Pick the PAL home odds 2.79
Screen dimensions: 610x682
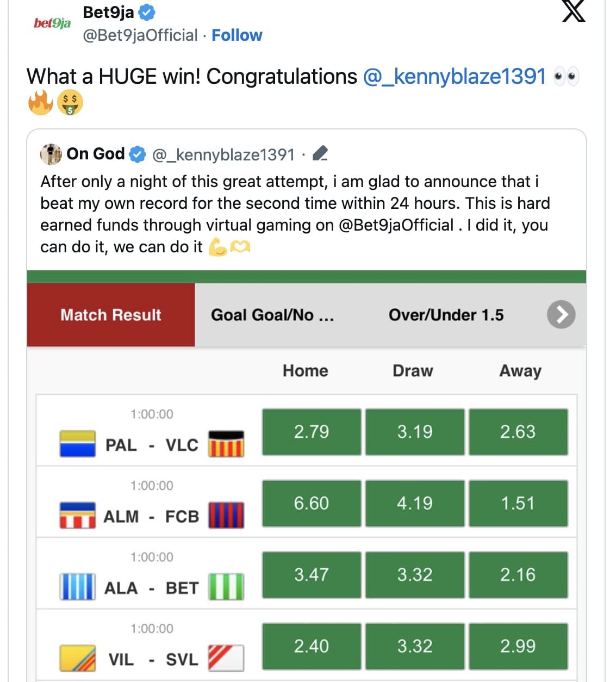point(312,432)
